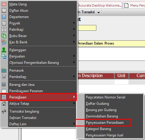The height and width of the screenshot is (140, 145).
Task: Expand the Penjualan submenu arrow
Action: (74, 56)
